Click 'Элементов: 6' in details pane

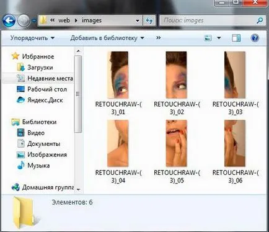[72, 202]
